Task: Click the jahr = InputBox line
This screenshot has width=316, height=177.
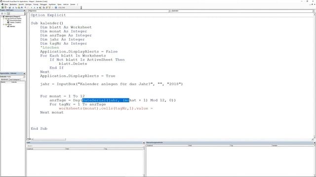Action: tap(112, 84)
